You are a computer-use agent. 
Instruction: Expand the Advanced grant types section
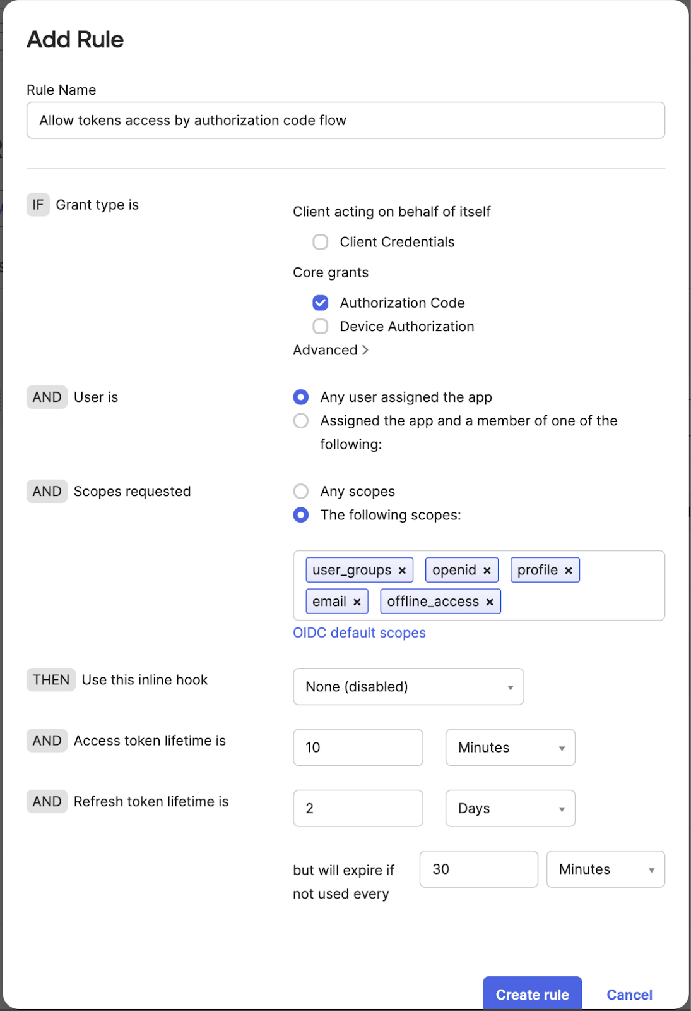click(331, 350)
